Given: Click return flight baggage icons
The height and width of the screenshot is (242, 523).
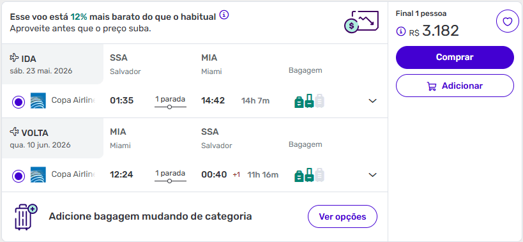Looking at the screenshot, I should pos(309,175).
